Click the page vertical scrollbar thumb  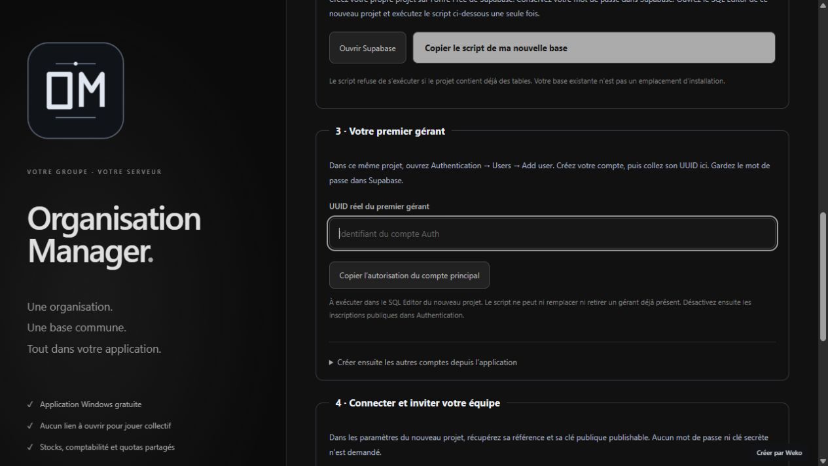pyautogui.click(x=823, y=276)
